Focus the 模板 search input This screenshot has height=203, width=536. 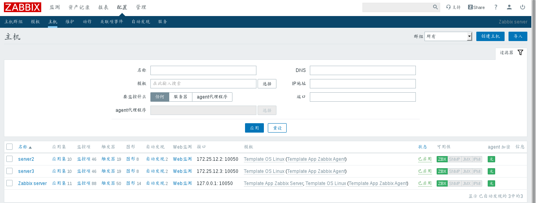pos(203,84)
